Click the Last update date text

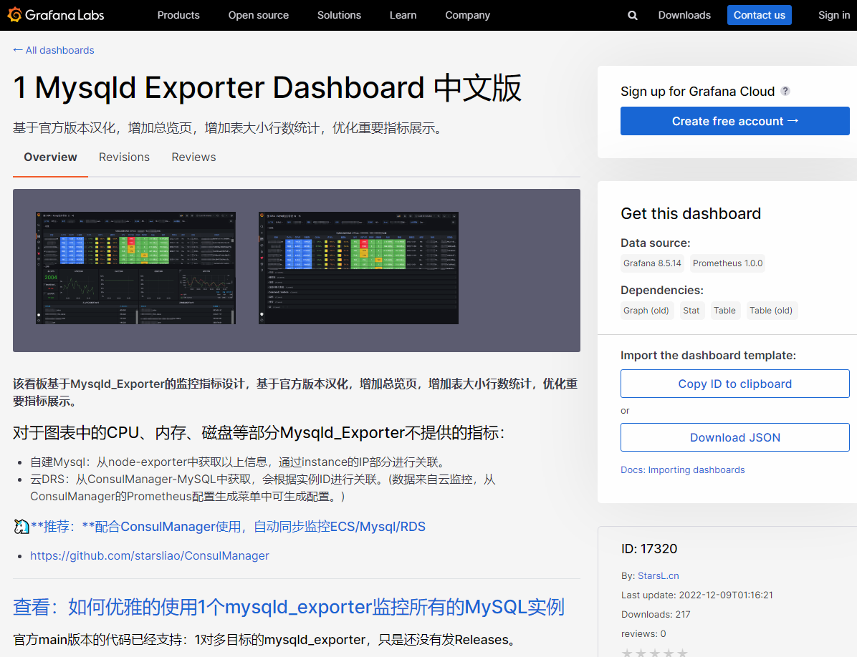click(697, 595)
